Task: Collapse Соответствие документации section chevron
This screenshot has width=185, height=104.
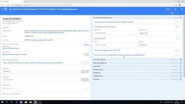Action: click(x=181, y=18)
